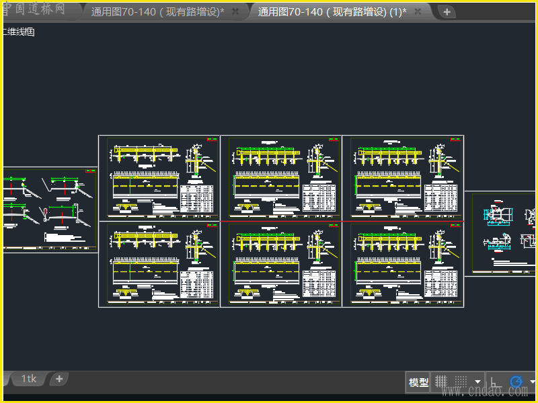Toggle the grid display icon
Image resolution: width=538 pixels, height=403 pixels.
(x=441, y=382)
